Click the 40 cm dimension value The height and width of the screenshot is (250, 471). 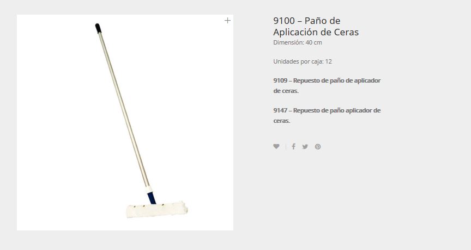(314, 42)
